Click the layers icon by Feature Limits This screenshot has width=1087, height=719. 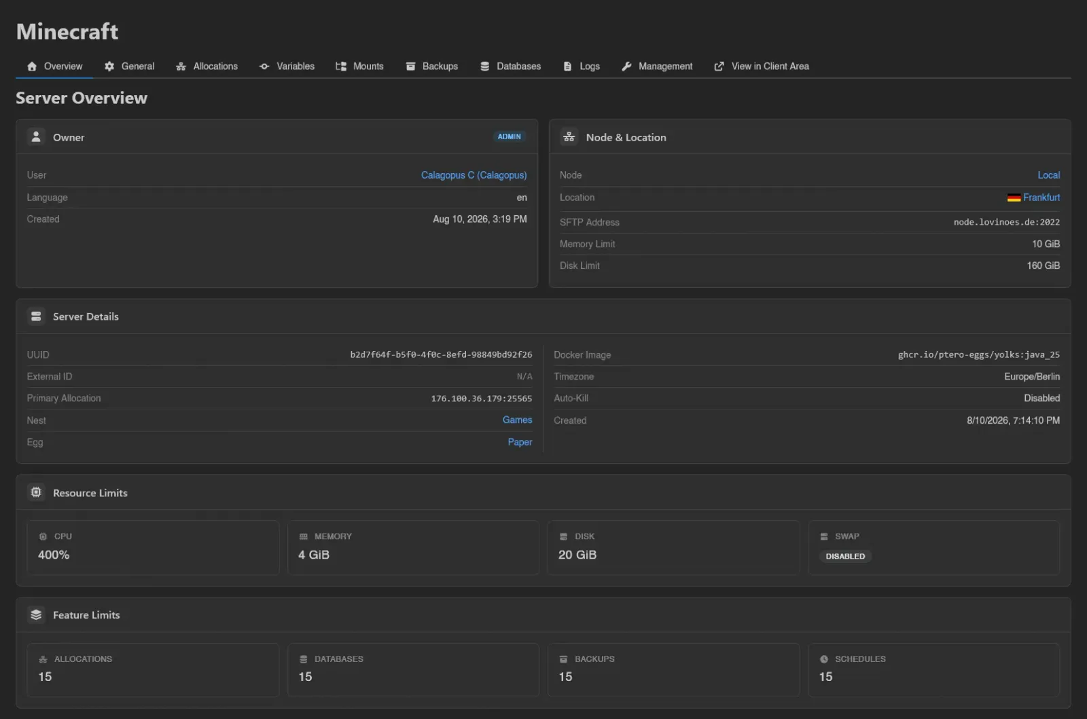pyautogui.click(x=36, y=614)
